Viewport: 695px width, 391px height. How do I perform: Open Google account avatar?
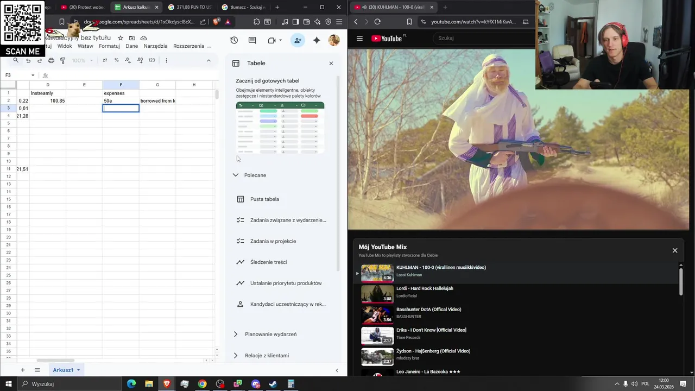click(x=334, y=40)
